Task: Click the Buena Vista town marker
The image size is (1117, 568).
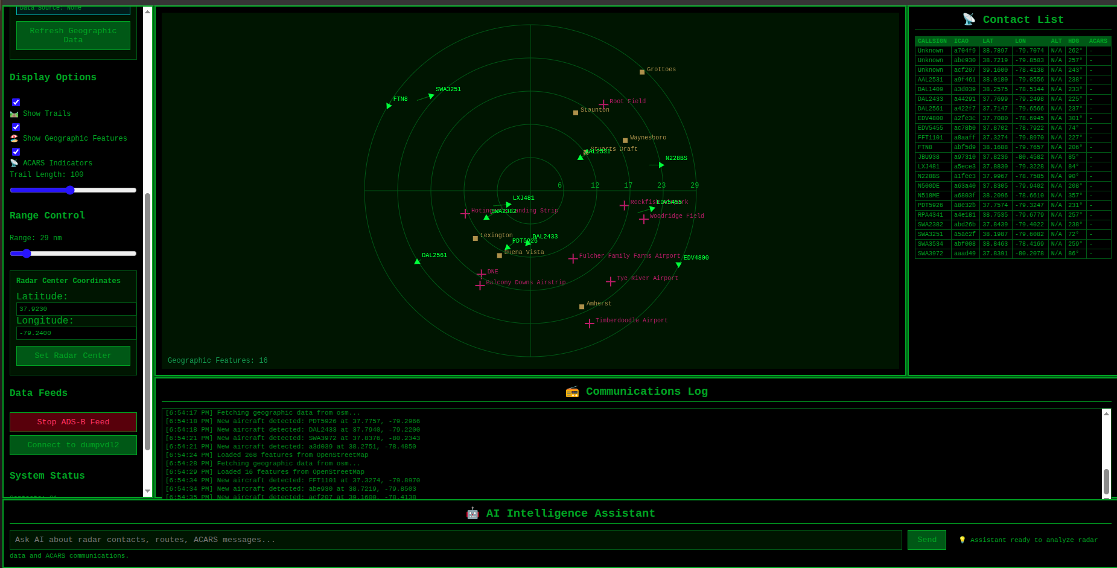Action: pos(500,255)
